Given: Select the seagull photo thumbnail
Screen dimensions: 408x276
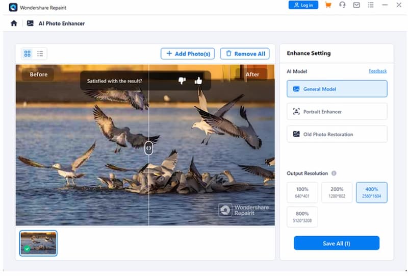Looking at the screenshot, I should [x=38, y=243].
